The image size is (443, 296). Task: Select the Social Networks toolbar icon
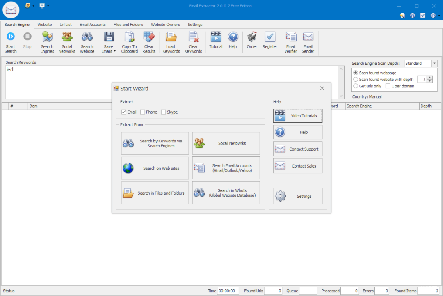pos(67,37)
